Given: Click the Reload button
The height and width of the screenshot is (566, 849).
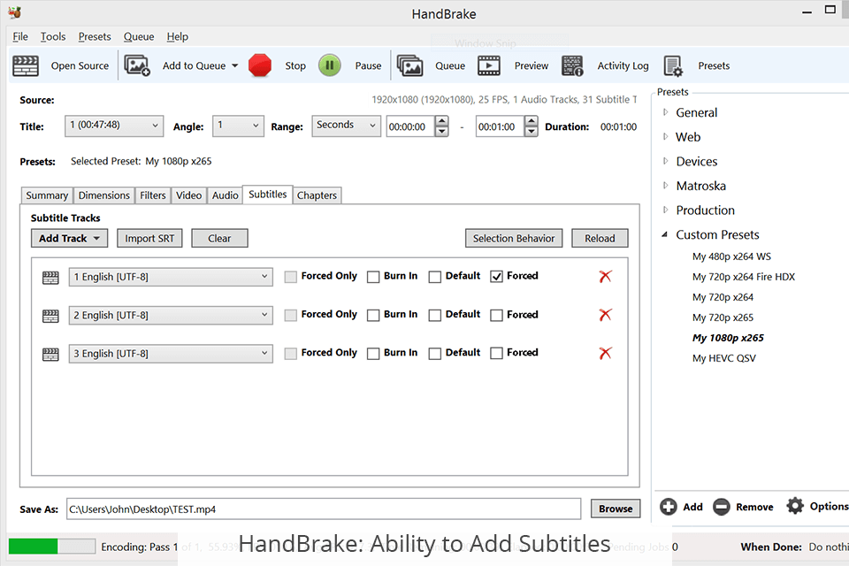Looking at the screenshot, I should 600,238.
